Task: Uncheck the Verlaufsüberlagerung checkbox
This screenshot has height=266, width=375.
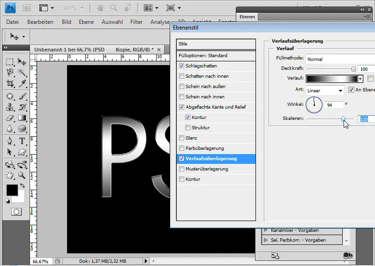Action: tap(181, 158)
